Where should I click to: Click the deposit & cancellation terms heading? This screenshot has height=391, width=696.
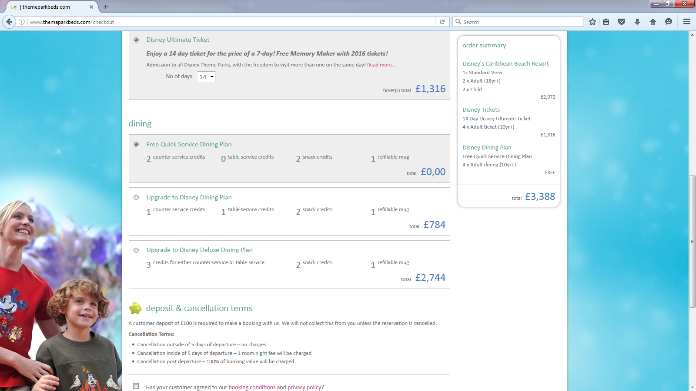click(199, 308)
